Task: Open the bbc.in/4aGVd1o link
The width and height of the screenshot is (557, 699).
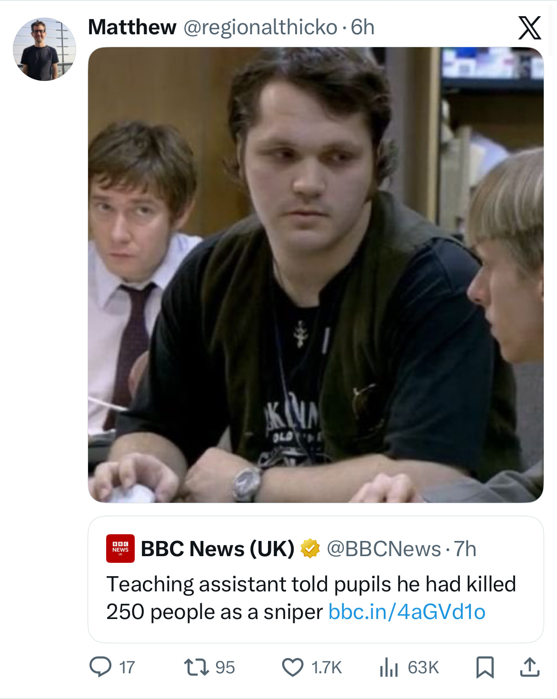Action: point(407,612)
